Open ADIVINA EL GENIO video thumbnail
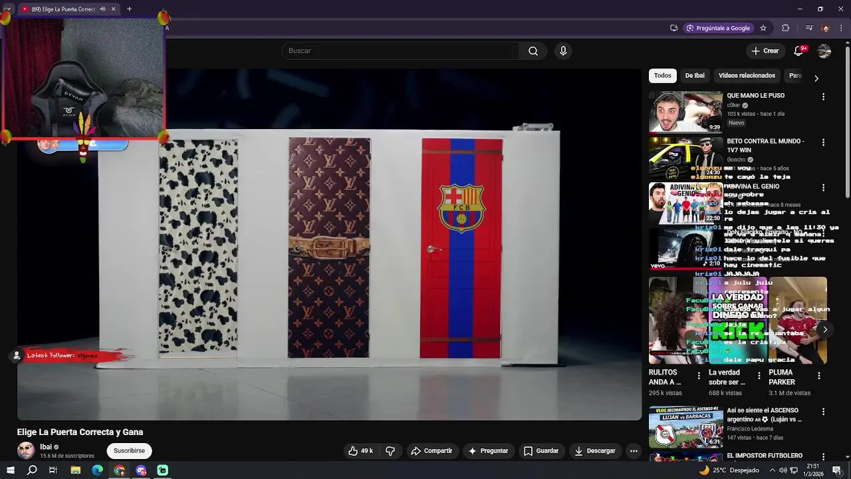851x479 pixels. [685, 203]
